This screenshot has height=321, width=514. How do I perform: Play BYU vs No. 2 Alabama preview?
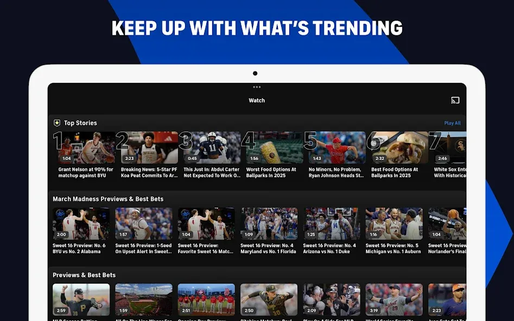81,224
